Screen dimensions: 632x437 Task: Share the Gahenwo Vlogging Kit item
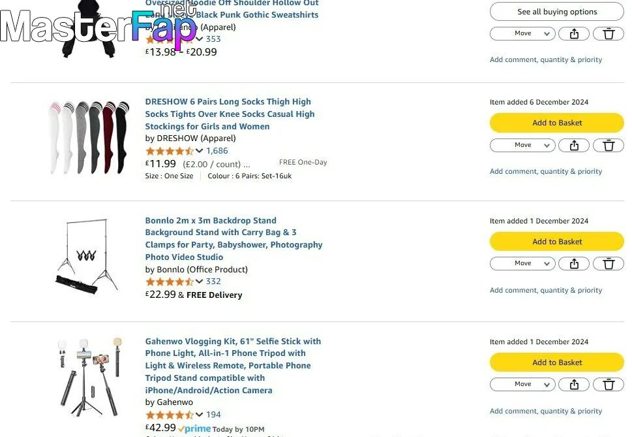pyautogui.click(x=574, y=385)
